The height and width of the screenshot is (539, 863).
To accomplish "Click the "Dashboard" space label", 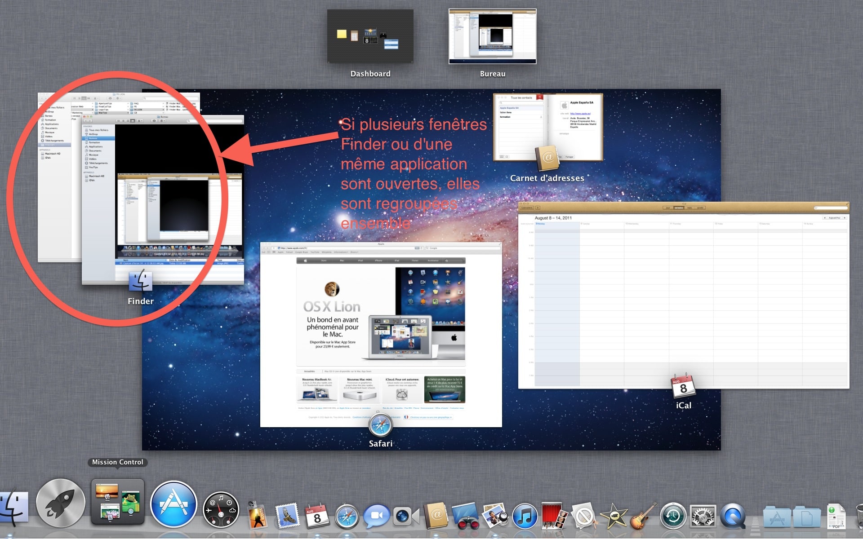I will click(370, 74).
